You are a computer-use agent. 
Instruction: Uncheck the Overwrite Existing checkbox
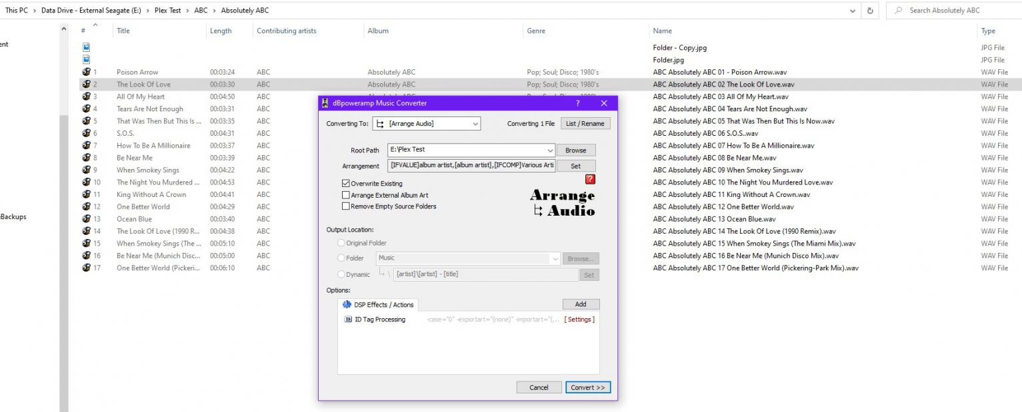pyautogui.click(x=345, y=184)
